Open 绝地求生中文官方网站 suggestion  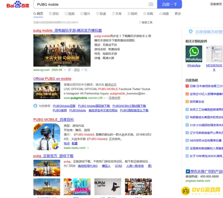(x=103, y=110)
